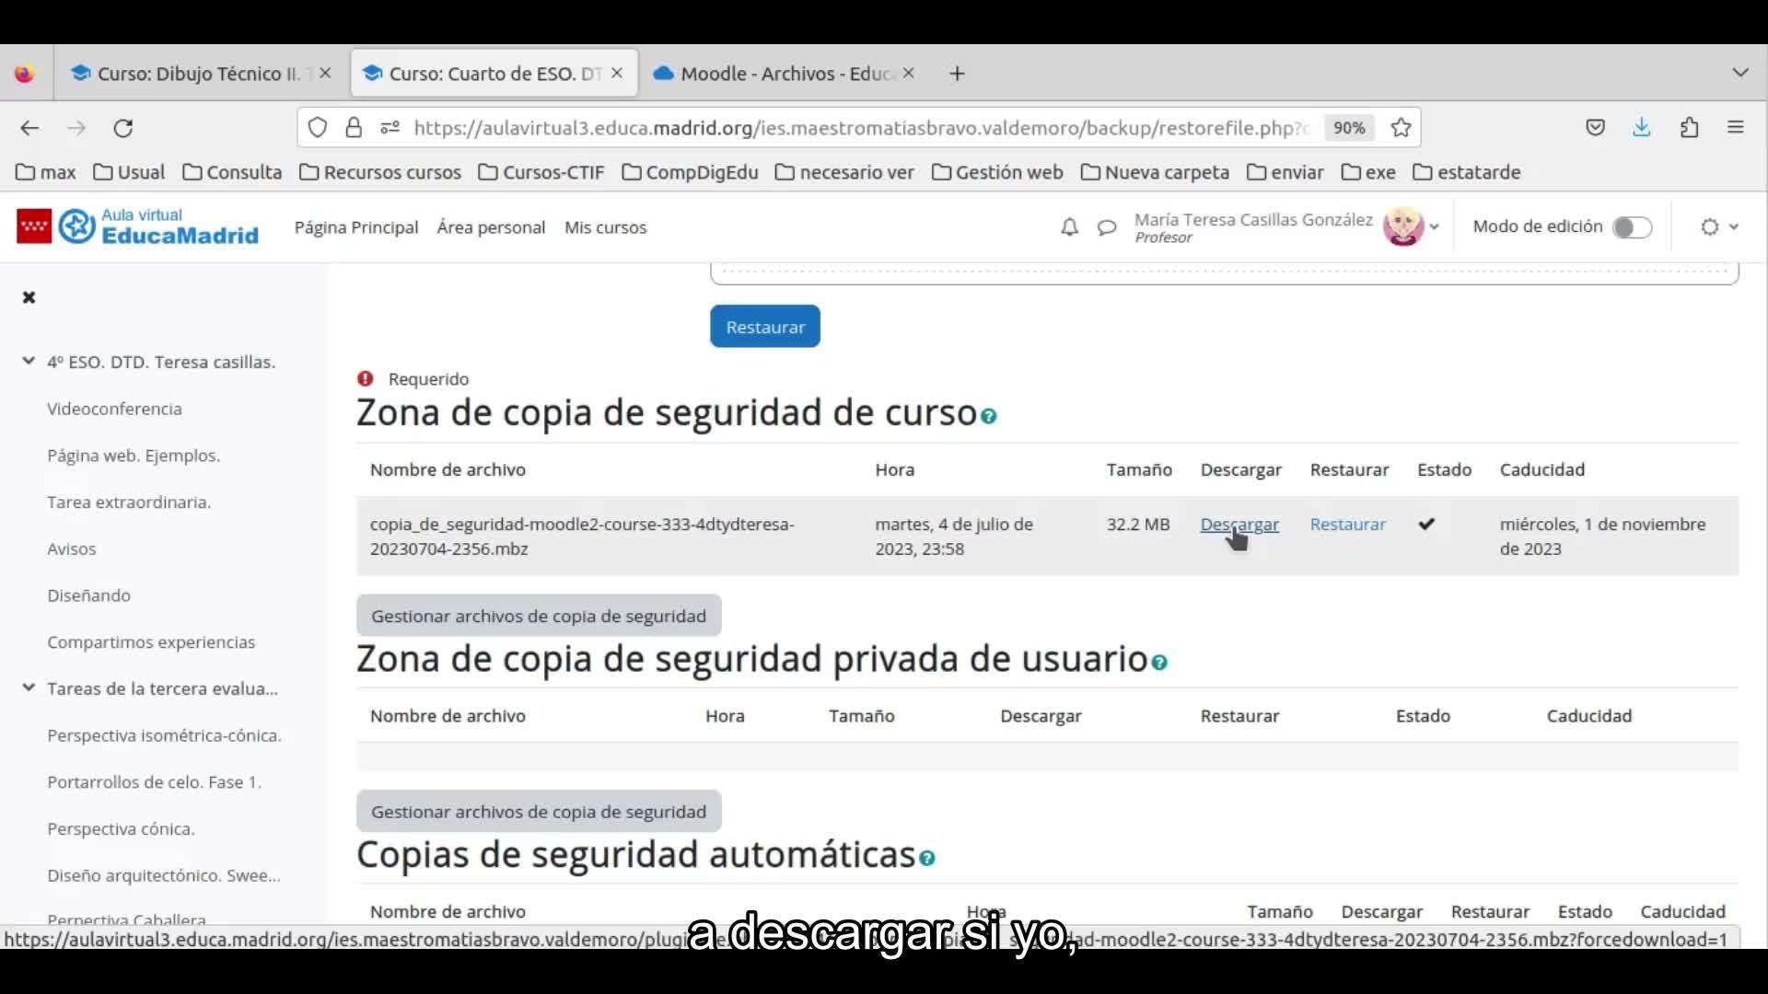This screenshot has width=1768, height=994.
Task: Reload the page with the refresh icon
Action: click(123, 128)
